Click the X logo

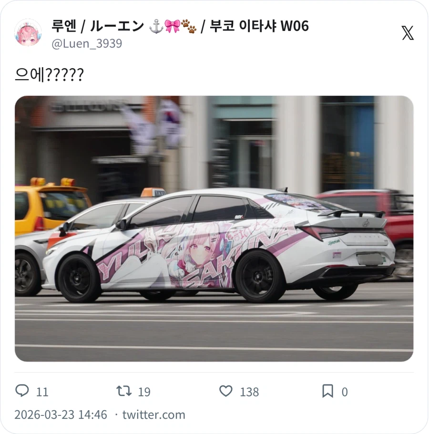pyautogui.click(x=408, y=33)
